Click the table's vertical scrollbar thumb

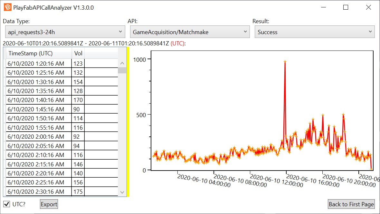[122, 70]
